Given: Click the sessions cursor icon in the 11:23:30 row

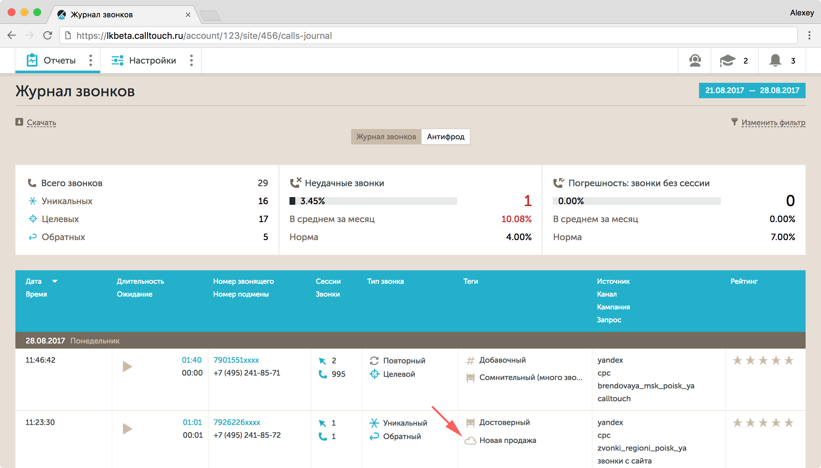Looking at the screenshot, I should 322,423.
